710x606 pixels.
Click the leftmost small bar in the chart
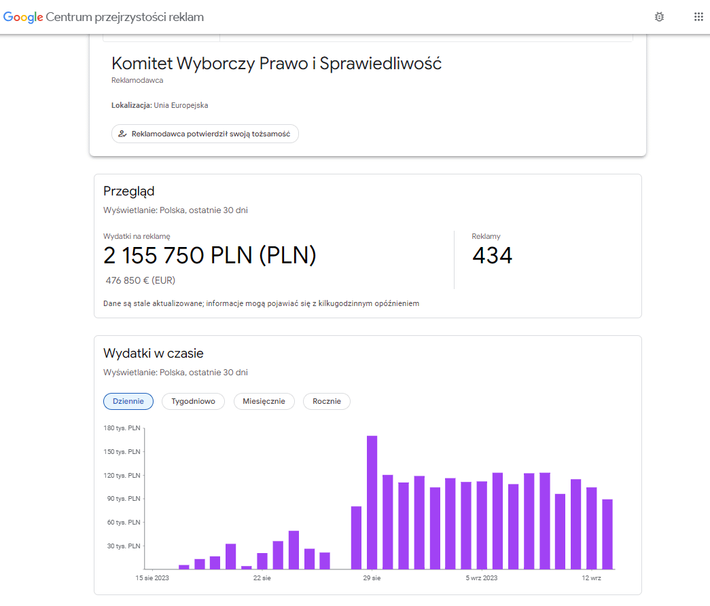point(184,567)
